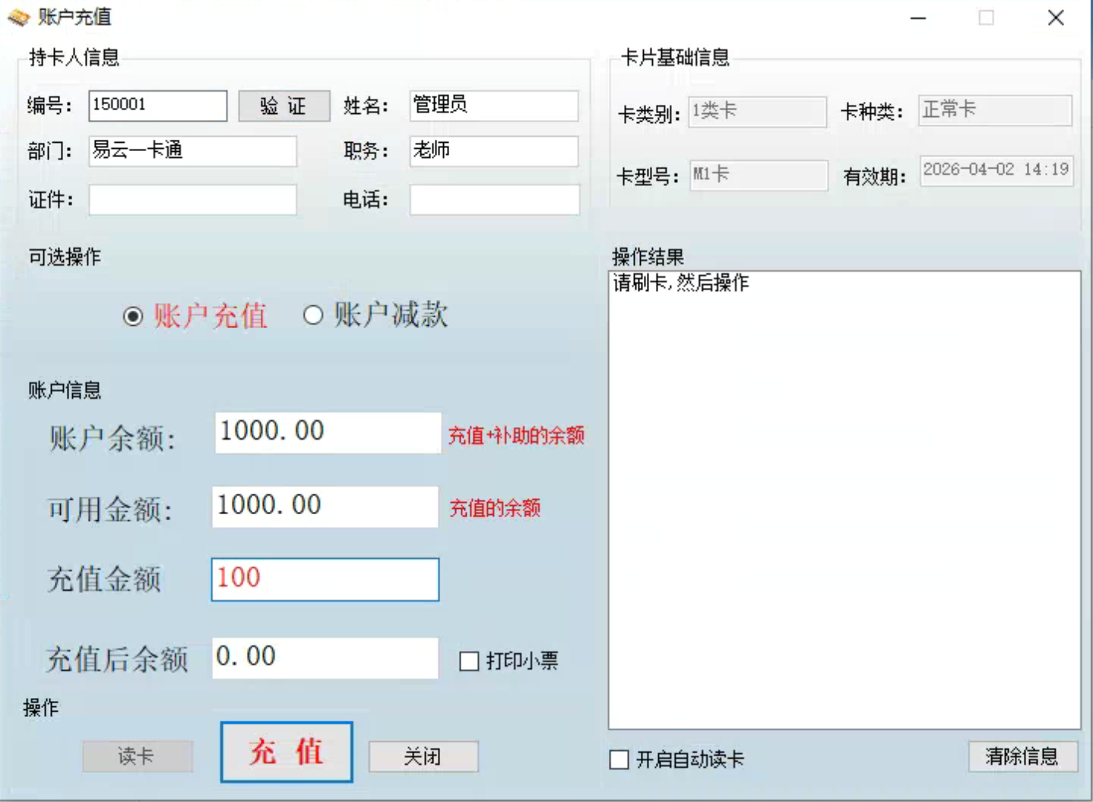Image resolution: width=1093 pixels, height=802 pixels.
Task: Enable the 打印小票 checkbox
Action: 469,661
